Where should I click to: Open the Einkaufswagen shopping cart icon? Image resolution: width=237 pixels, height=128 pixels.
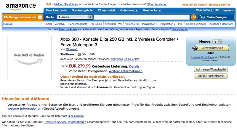202,17
